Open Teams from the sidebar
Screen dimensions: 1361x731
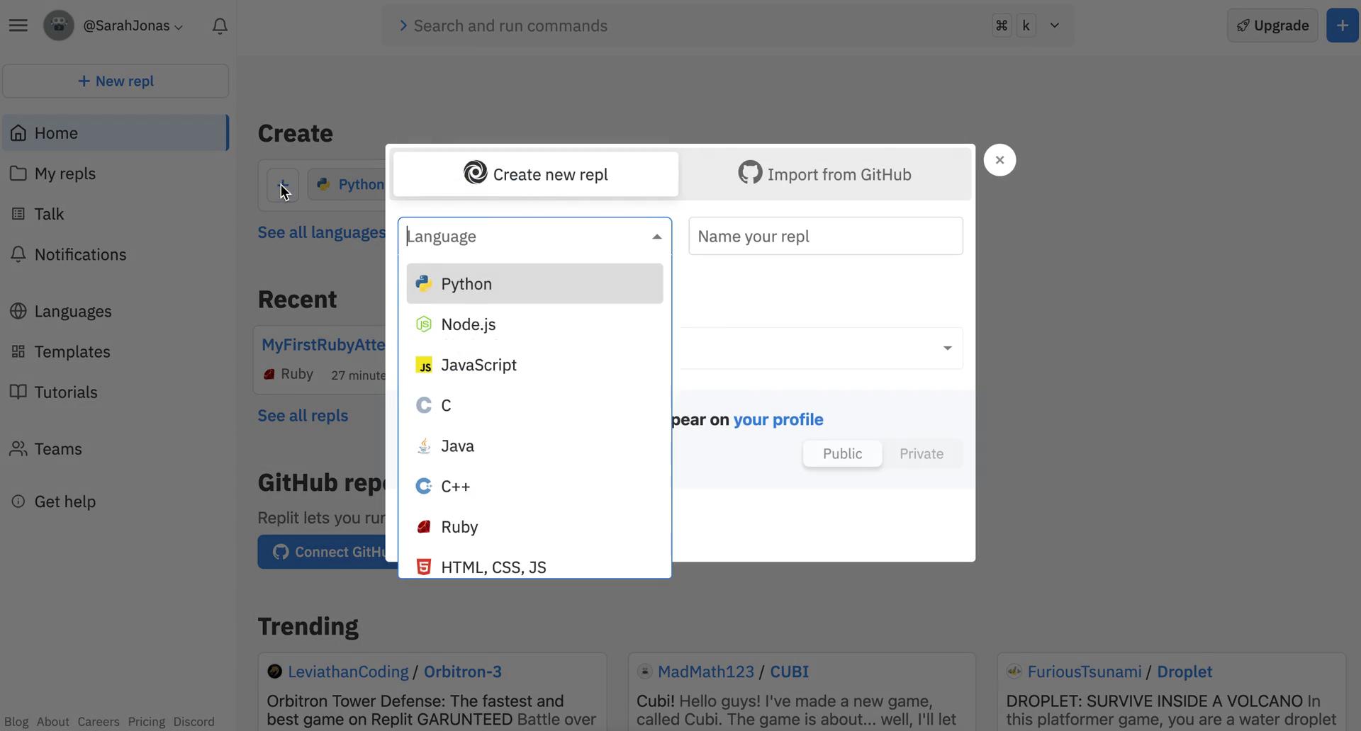tap(58, 449)
